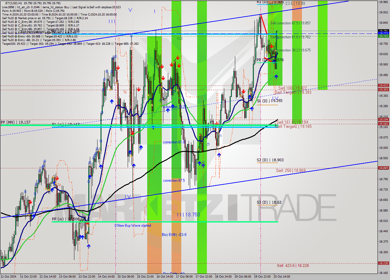390x280 pixels.
Task: Click the 'Buy Entry -23.6' annotation
Action: (x=174, y=235)
